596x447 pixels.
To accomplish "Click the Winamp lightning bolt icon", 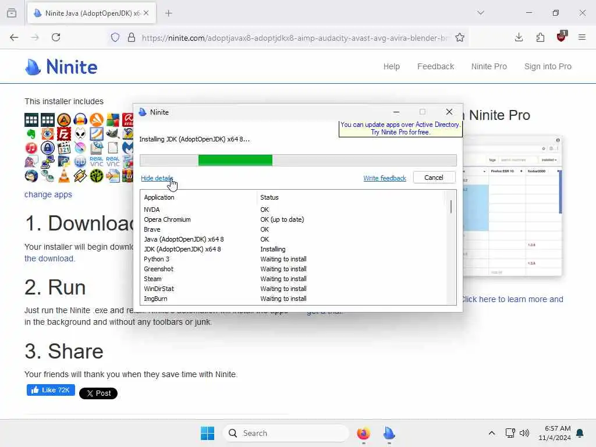I will pos(80,176).
